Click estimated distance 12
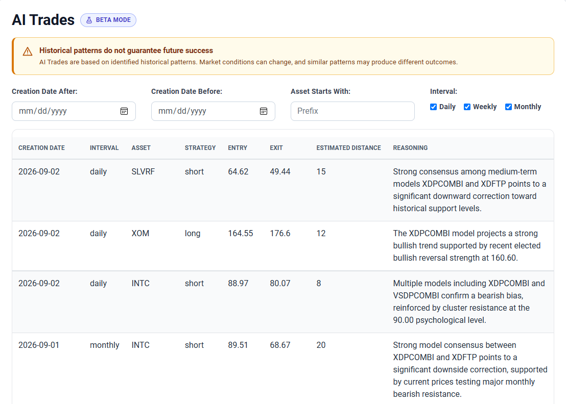 pyautogui.click(x=321, y=234)
